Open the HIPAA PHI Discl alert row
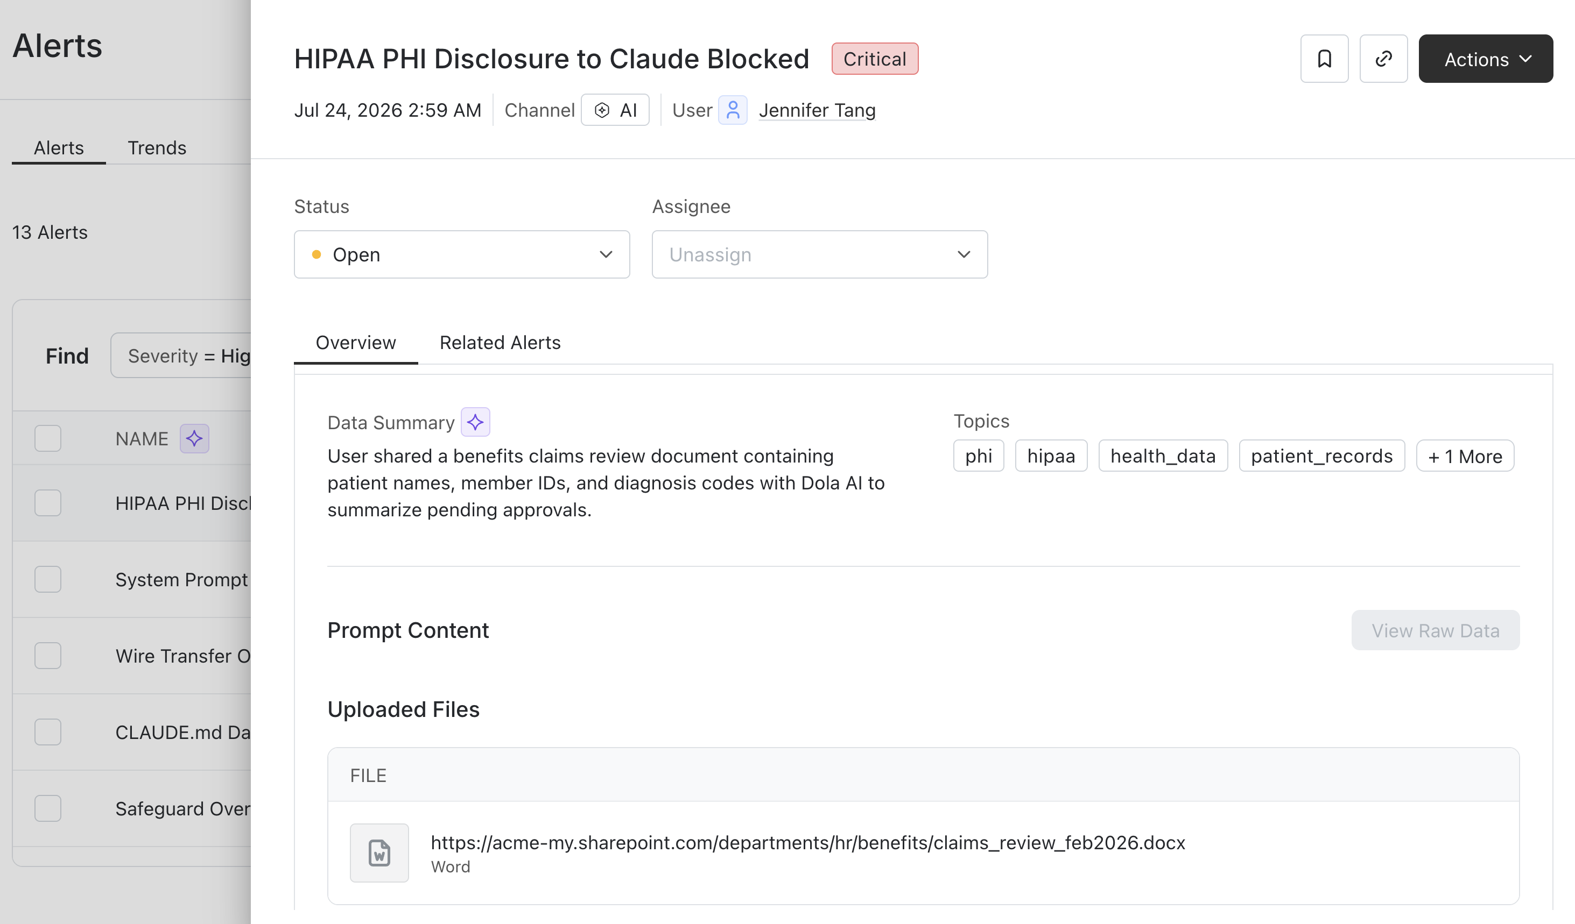 [x=132, y=502]
